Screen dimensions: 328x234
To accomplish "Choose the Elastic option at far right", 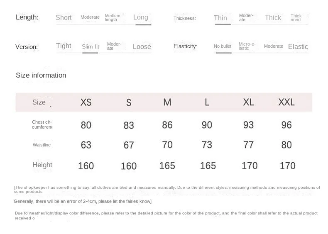I will point(298,46).
